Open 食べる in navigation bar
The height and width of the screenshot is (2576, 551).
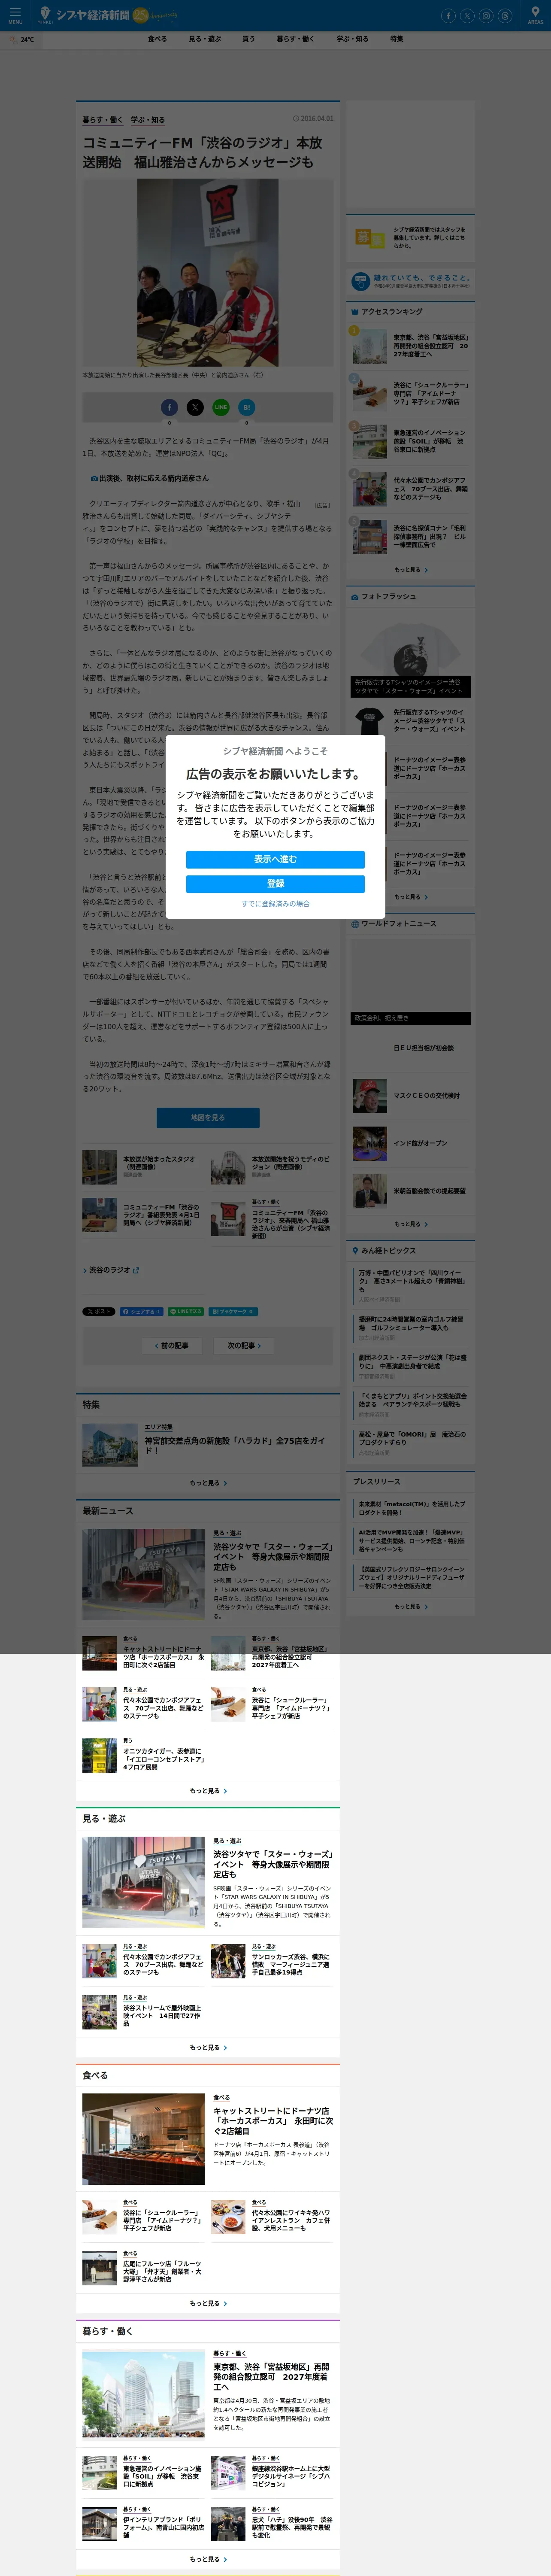point(157,39)
